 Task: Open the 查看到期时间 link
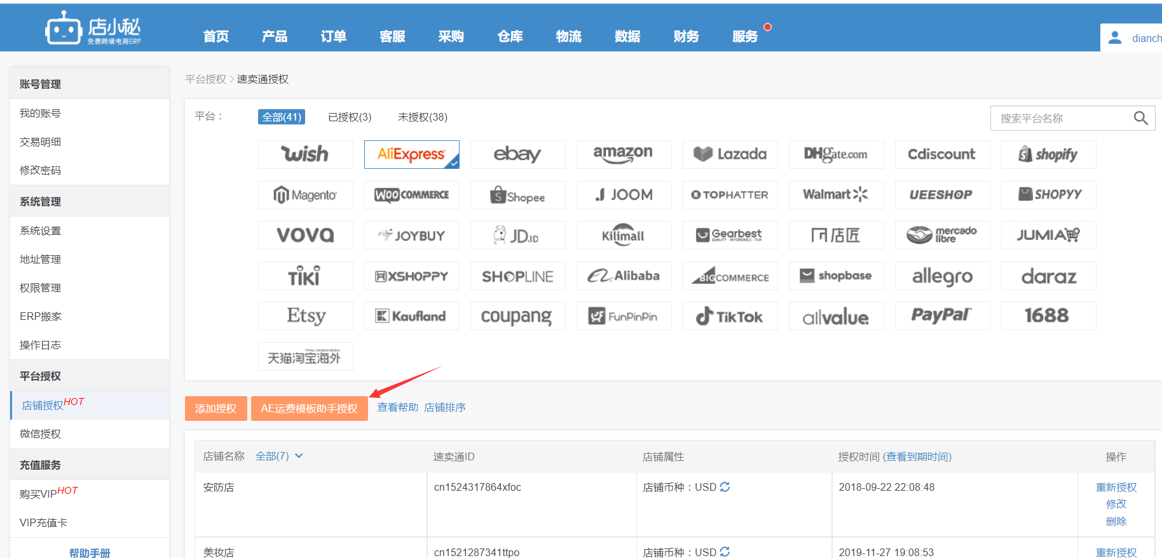pyautogui.click(x=917, y=456)
